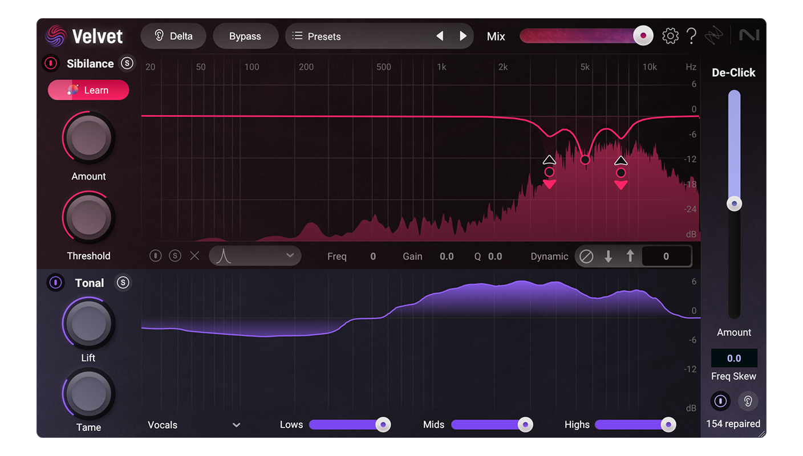Screen dimensions: 803x456
Task: Click the Freq Skew value field
Action: (x=734, y=358)
